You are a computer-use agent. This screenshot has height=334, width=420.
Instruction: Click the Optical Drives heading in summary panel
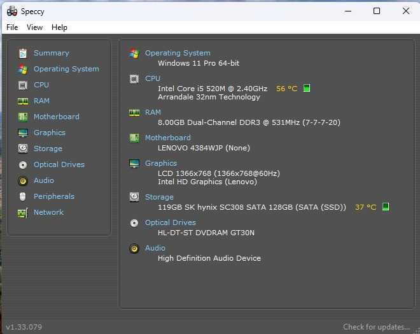coord(170,222)
